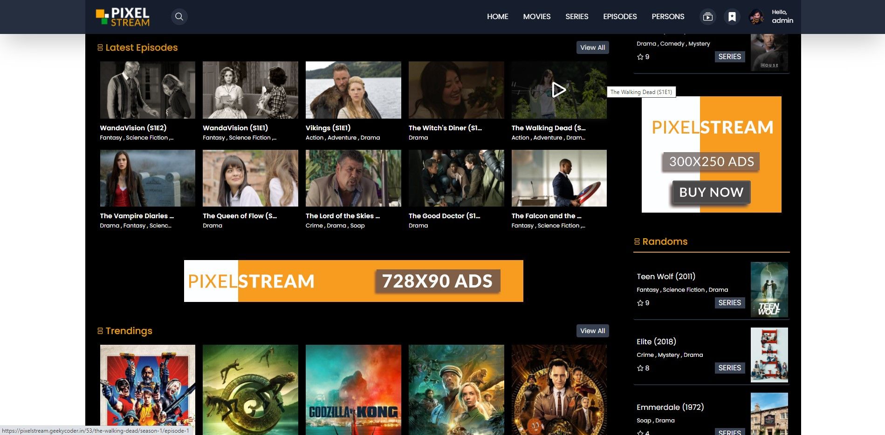
Task: Click the admin user avatar
Action: click(756, 17)
